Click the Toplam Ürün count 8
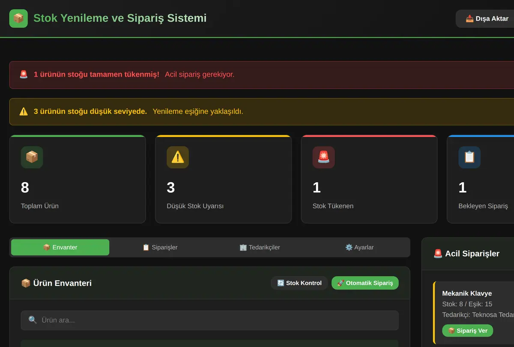The height and width of the screenshot is (347, 514). [25, 187]
